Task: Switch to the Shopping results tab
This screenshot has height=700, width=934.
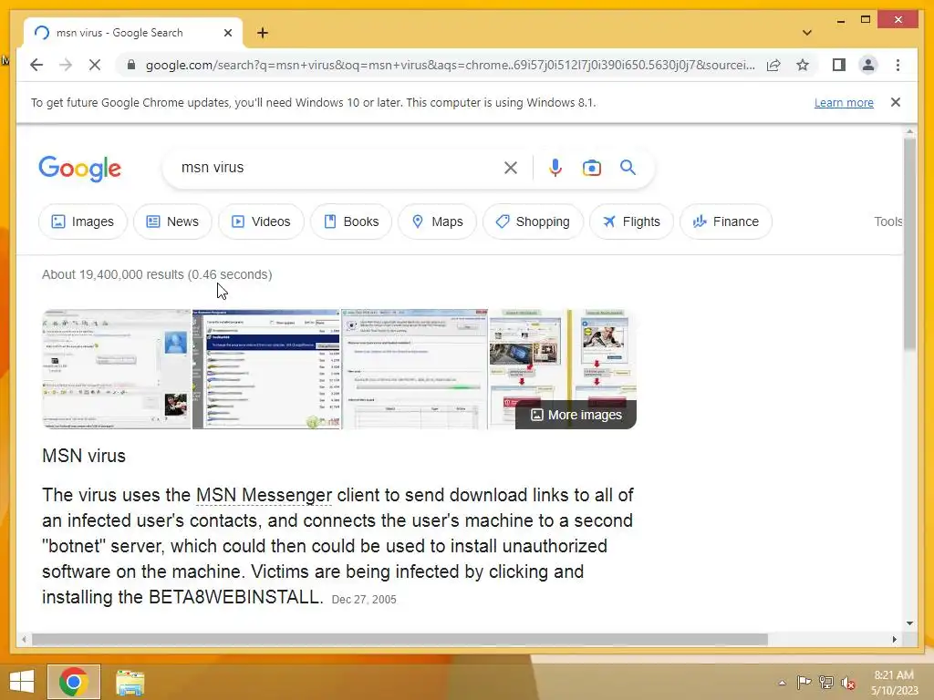Action: tap(533, 221)
